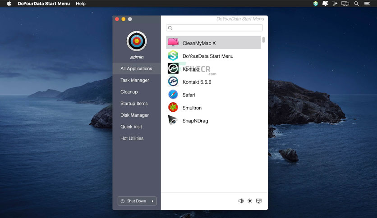This screenshot has height=218, width=377.
Task: Open Notification Center list icon
Action: pos(367,4)
